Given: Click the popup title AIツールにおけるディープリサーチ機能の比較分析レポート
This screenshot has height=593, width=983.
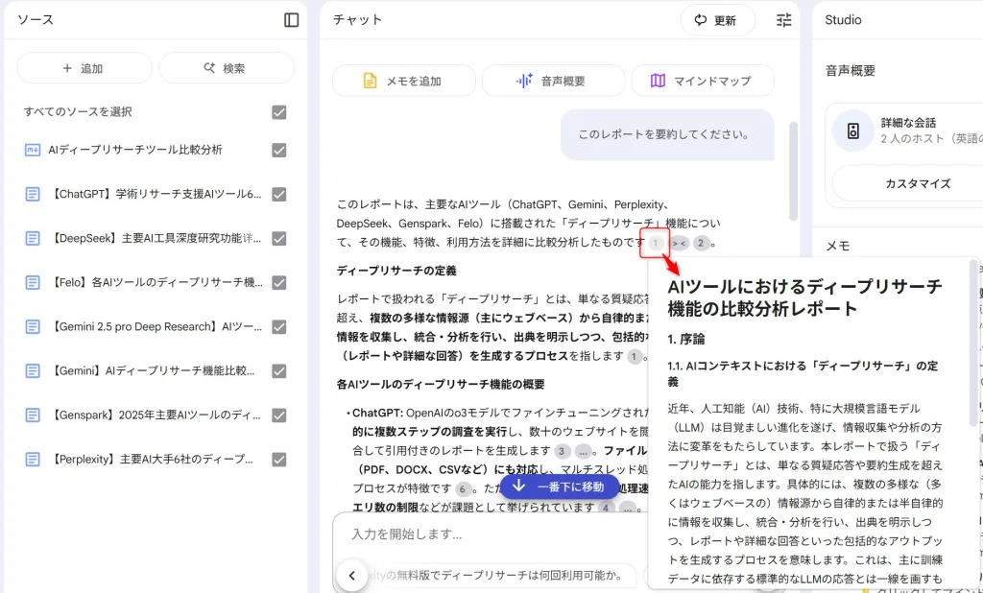Looking at the screenshot, I should 805,297.
